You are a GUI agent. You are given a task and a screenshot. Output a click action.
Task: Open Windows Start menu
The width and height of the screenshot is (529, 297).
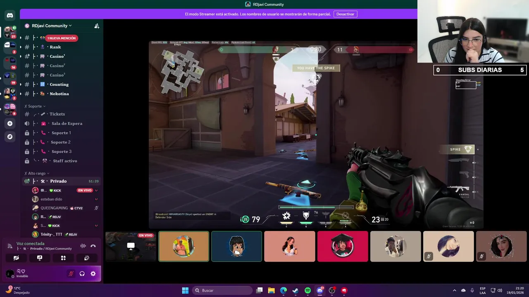[x=185, y=290]
